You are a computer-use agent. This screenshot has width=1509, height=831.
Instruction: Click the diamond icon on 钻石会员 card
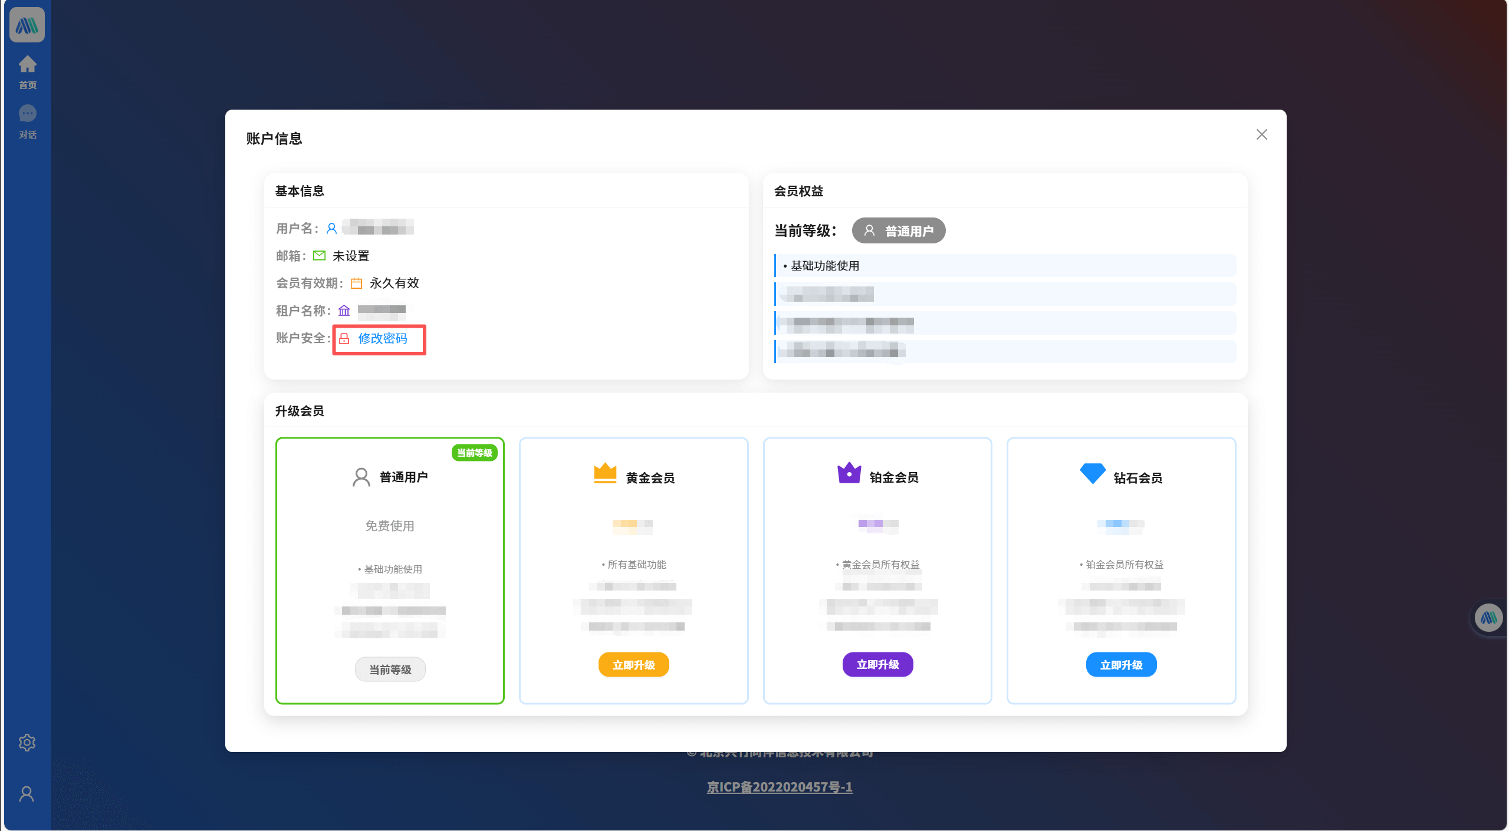[x=1092, y=473]
